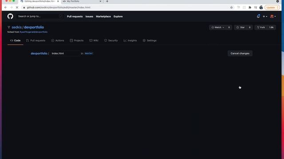Bookmark page with the star icon
The width and height of the screenshot is (284, 159).
click(231, 8)
